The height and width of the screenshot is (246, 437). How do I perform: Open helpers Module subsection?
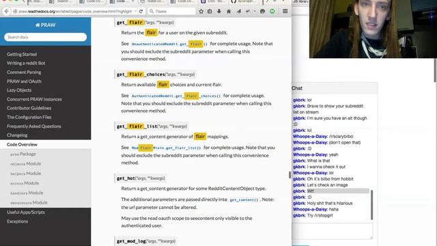(26, 174)
